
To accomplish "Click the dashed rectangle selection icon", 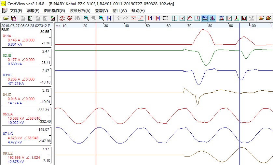I will pos(165,18).
